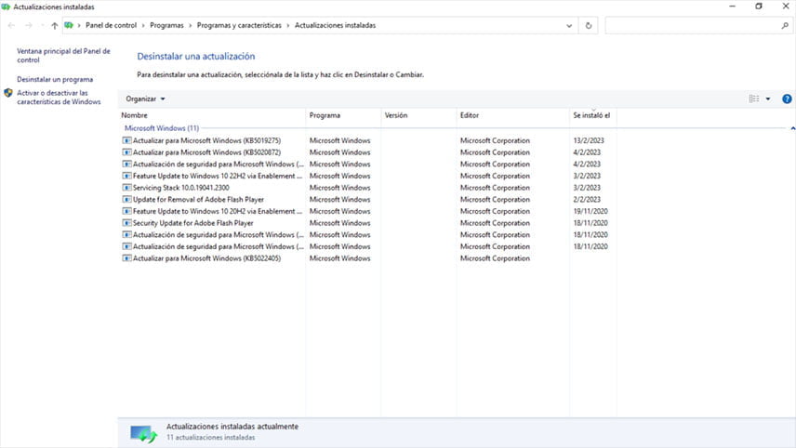Viewport: 796px width, 448px height.
Task: Click the change view layout icon
Action: point(754,99)
